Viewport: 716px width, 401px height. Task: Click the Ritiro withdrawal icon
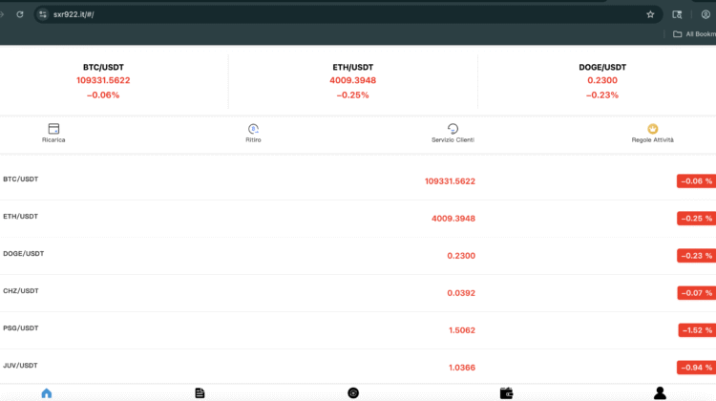click(253, 129)
